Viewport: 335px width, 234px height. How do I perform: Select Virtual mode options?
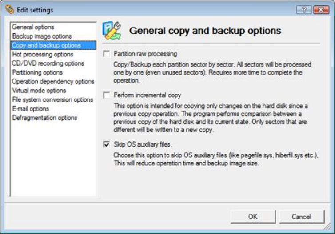(x=39, y=91)
